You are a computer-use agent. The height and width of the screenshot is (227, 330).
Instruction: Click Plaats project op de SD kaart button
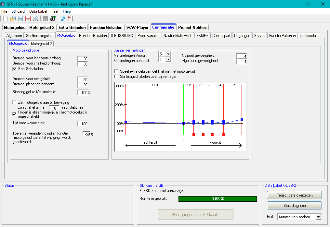[x=195, y=215]
